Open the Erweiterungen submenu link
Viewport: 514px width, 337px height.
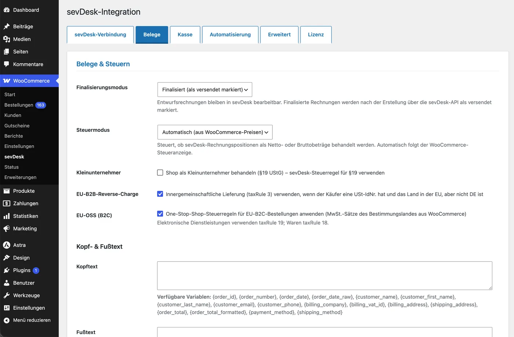tap(20, 177)
